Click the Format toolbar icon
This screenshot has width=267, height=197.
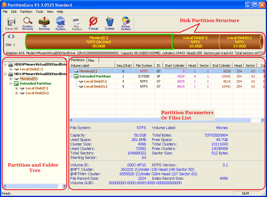pyautogui.click(x=93, y=24)
